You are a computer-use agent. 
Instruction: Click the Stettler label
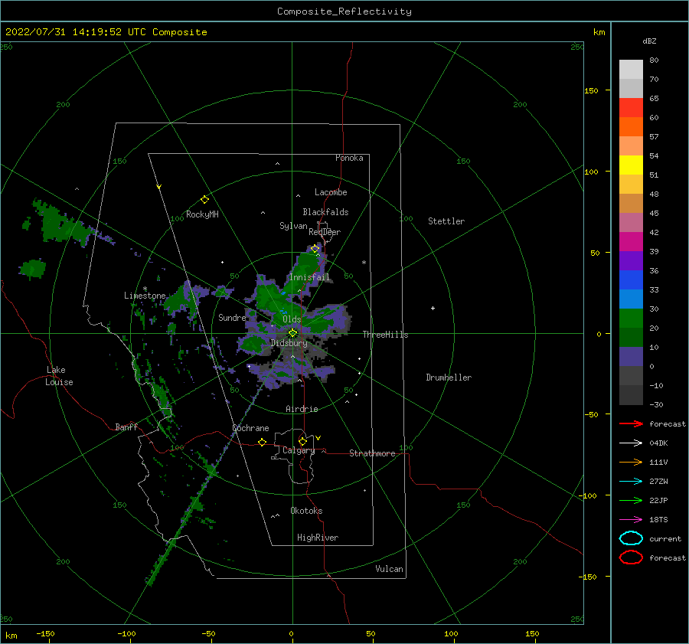point(446,221)
